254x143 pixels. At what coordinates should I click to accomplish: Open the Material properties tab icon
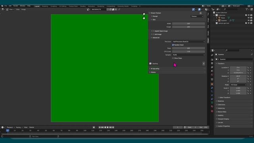pyautogui.click(x=212, y=106)
